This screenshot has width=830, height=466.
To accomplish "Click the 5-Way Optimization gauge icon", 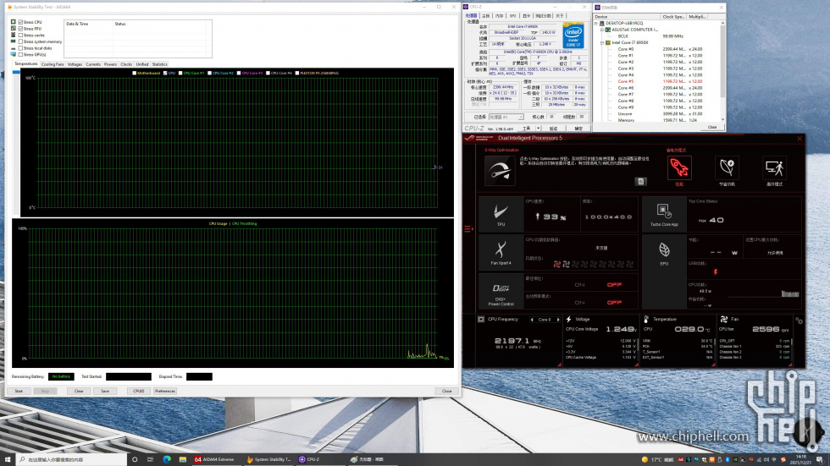I will click(500, 170).
